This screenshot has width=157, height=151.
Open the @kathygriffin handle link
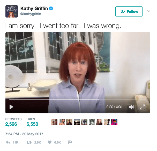[31, 14]
